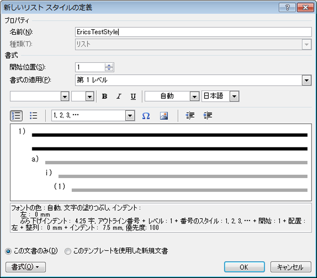Open the Omega symbol picker
317x278 pixels.
coord(146,116)
